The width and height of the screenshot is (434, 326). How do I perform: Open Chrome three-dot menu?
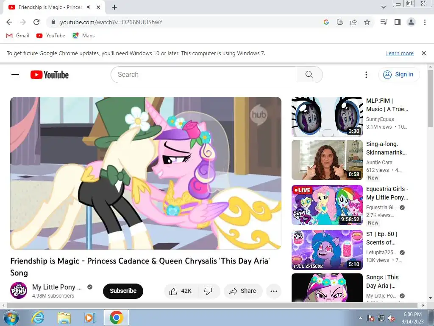pos(425,22)
